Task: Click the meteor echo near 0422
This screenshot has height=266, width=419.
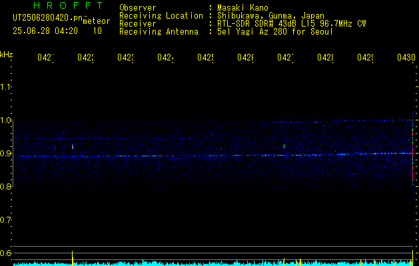Action: [x=73, y=146]
